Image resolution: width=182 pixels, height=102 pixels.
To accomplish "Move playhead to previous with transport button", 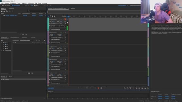I will [x=87, y=88].
